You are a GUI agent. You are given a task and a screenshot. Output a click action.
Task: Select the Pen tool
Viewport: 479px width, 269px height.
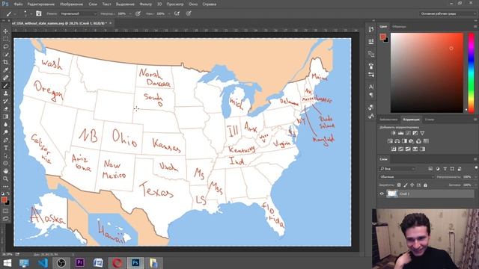(x=6, y=140)
